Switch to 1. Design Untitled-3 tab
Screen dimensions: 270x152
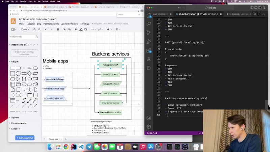tap(239, 14)
